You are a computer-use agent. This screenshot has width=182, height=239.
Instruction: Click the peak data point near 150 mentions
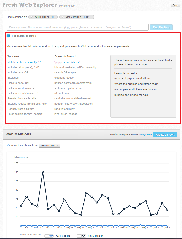(x=43, y=172)
